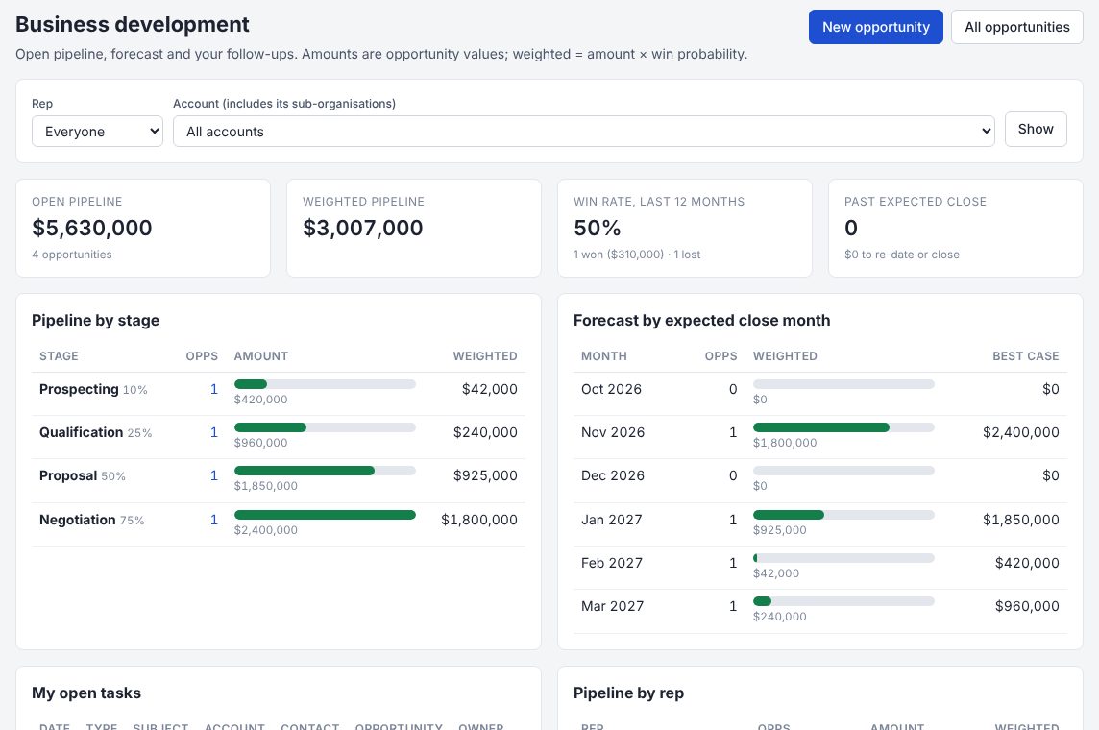This screenshot has height=730, width=1099.
Task: Click the Jan 2027 weighted forecast bar
Action: pyautogui.click(x=843, y=515)
